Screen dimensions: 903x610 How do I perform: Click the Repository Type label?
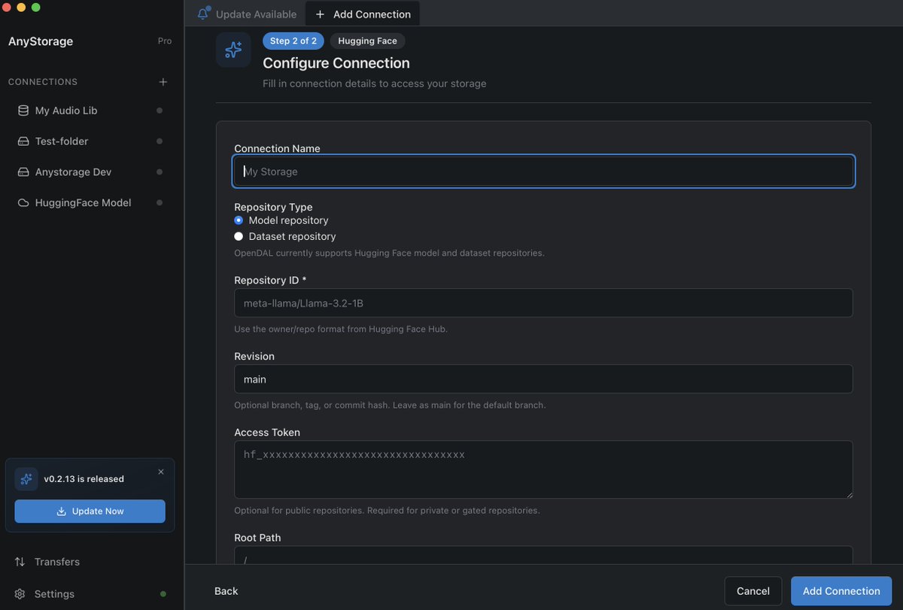coord(273,207)
